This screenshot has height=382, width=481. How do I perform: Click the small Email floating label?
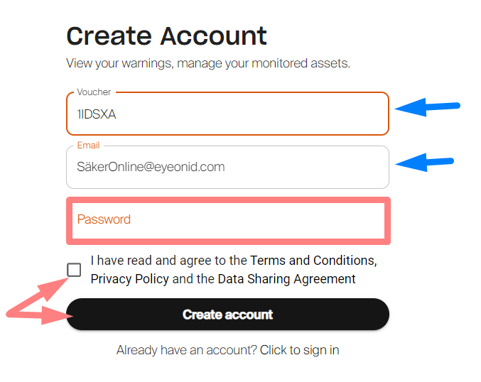(x=88, y=146)
